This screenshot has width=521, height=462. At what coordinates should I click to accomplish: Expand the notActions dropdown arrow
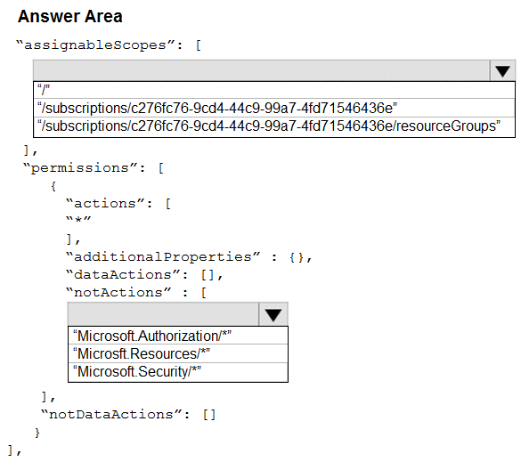273,314
